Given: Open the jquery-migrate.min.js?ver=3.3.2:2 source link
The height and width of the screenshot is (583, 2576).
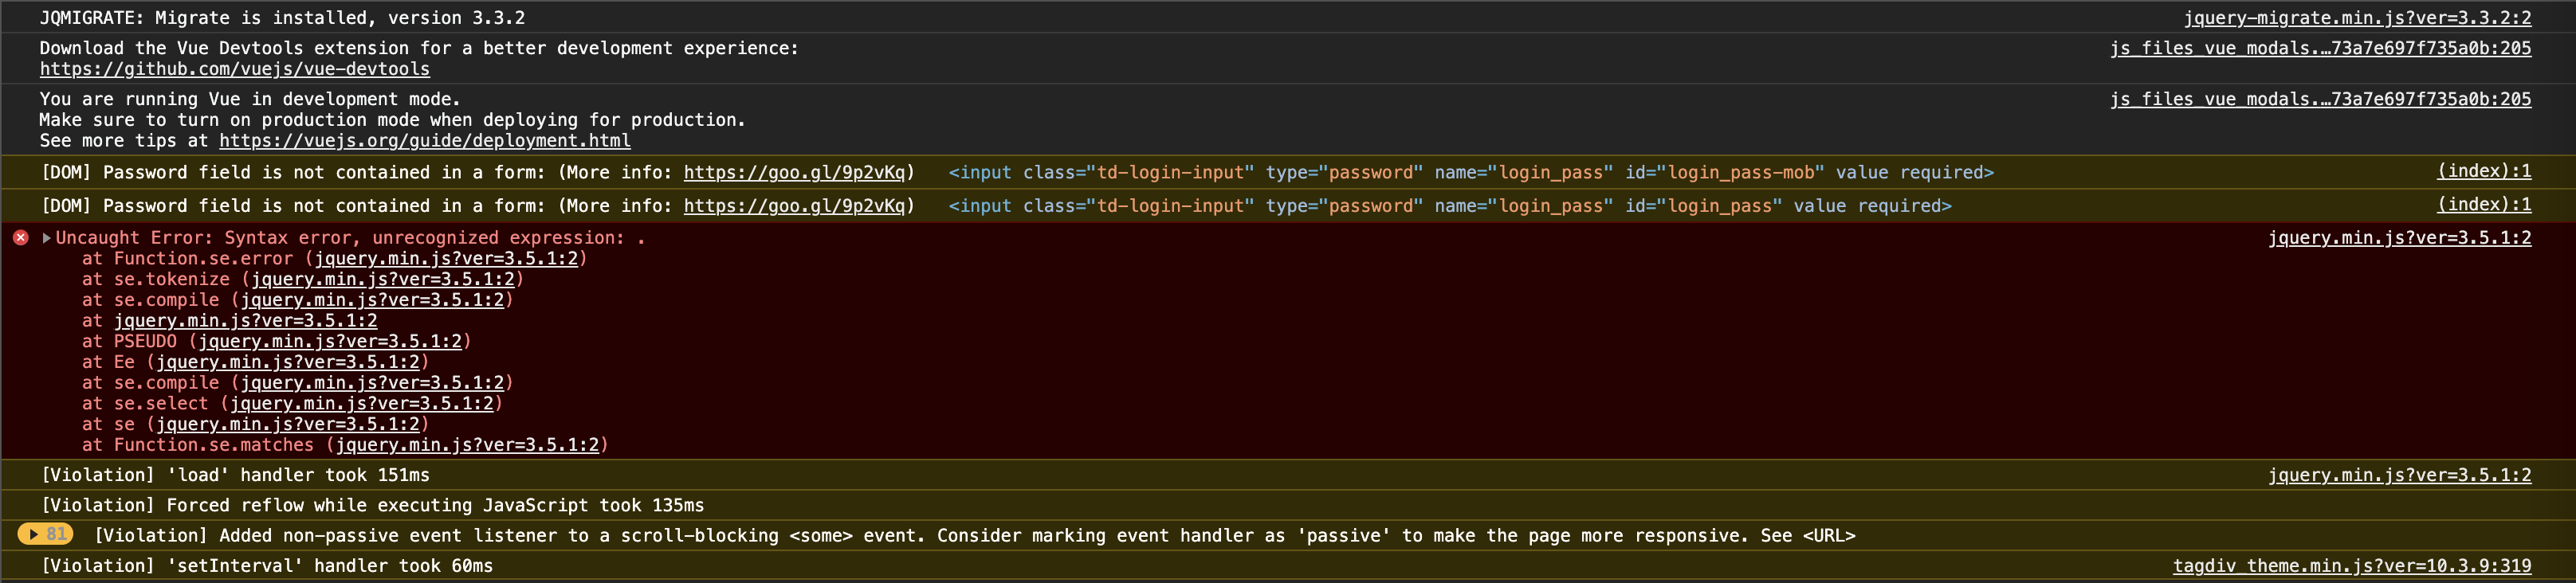Looking at the screenshot, I should point(2357,18).
